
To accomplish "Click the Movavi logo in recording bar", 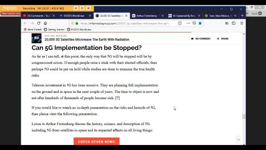I will [10, 8].
